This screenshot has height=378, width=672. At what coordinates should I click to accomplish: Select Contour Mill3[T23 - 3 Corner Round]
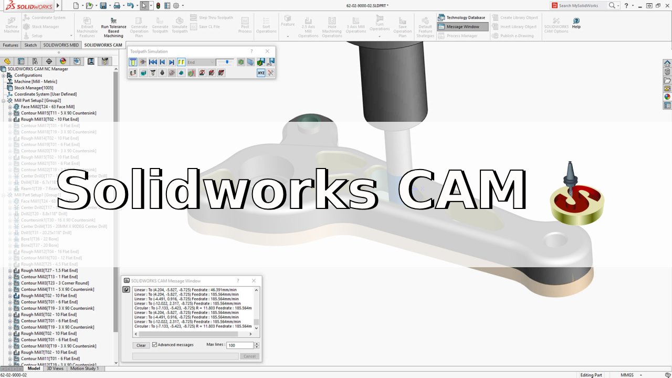[55, 283]
